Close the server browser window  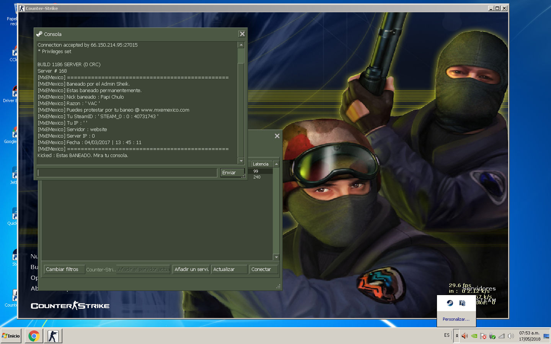click(x=277, y=136)
